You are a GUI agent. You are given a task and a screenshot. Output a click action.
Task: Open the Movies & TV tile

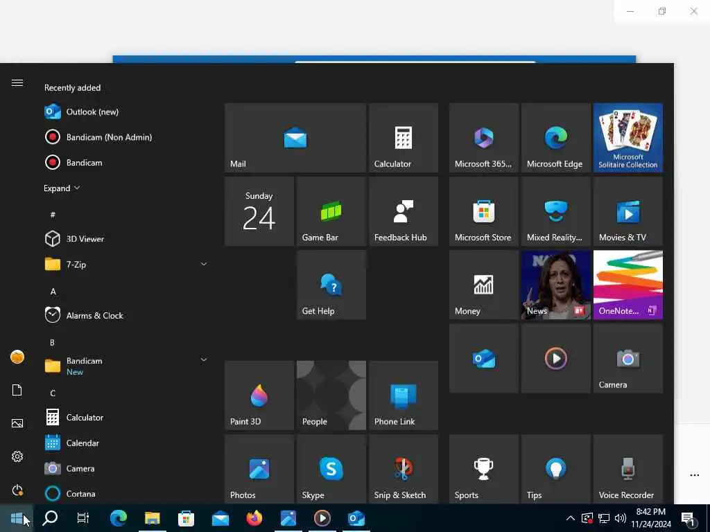pyautogui.click(x=628, y=211)
